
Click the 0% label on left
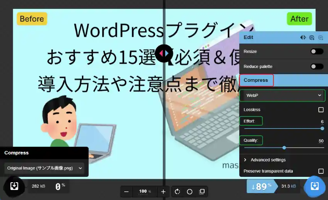click(60, 186)
